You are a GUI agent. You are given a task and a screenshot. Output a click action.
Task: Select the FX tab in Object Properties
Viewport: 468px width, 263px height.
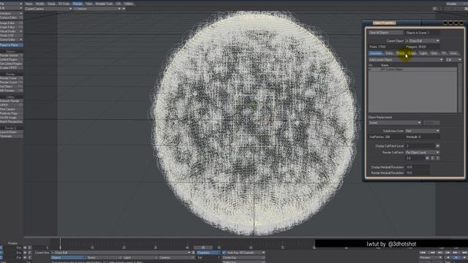[444, 53]
